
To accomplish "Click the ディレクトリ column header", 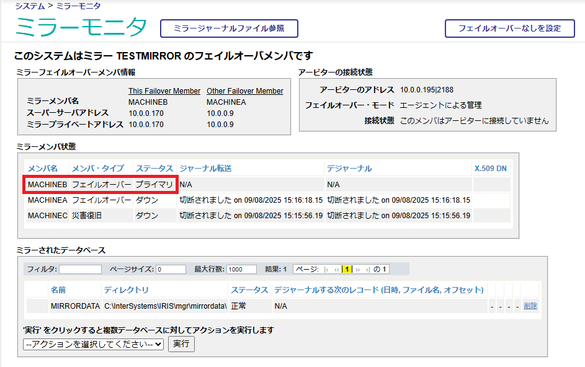I will [126, 290].
